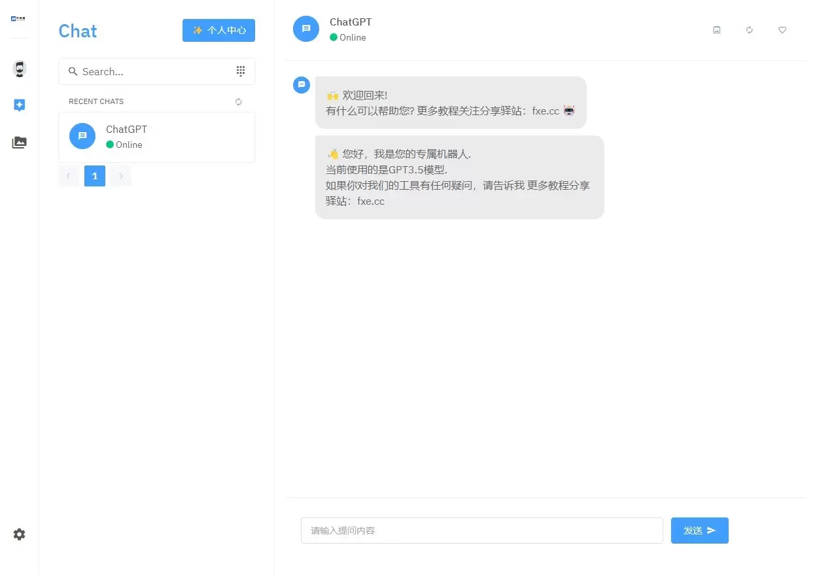Click the grid icon in the search box
Viewport: 815px width, 575px height.
[241, 71]
